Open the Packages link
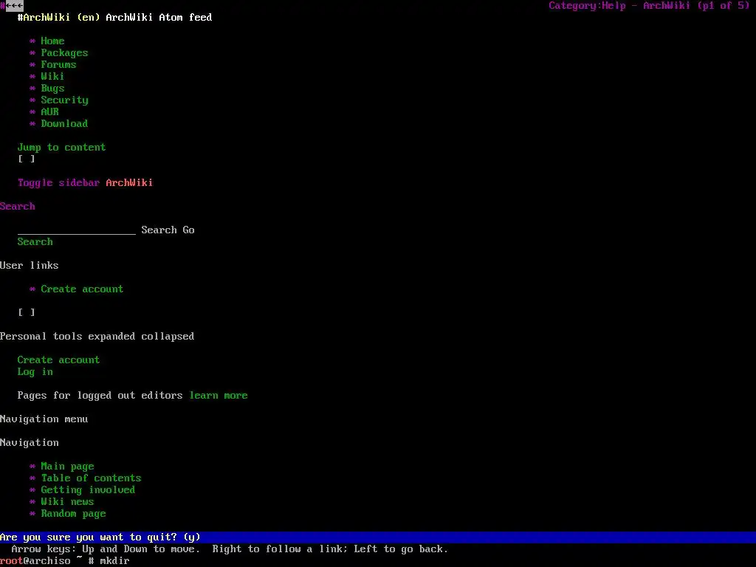Screen dimensions: 756x567 point(65,53)
